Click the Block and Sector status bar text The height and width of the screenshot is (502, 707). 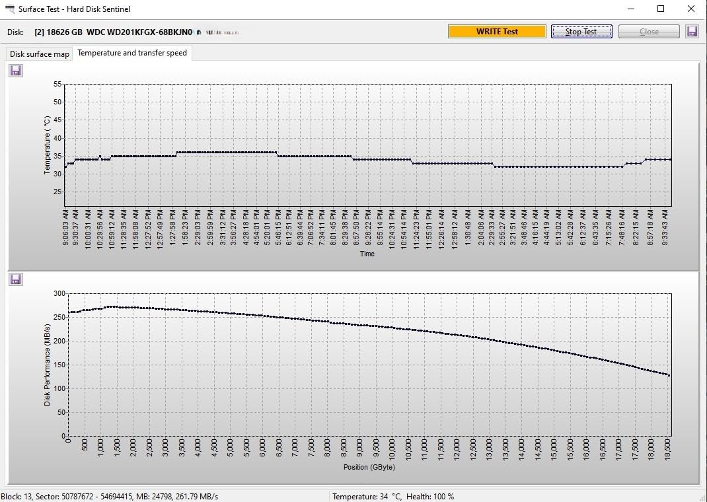point(110,496)
